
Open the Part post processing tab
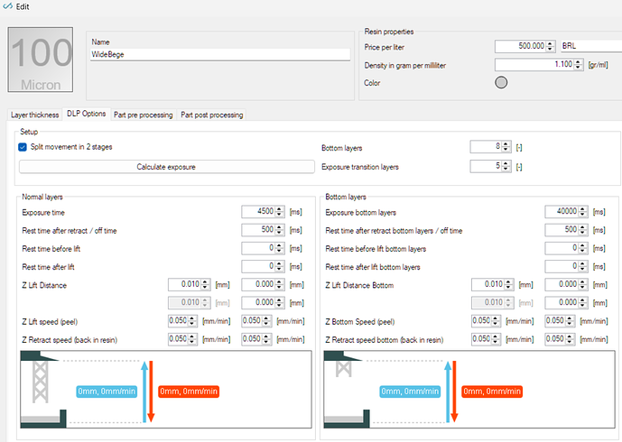(212, 115)
